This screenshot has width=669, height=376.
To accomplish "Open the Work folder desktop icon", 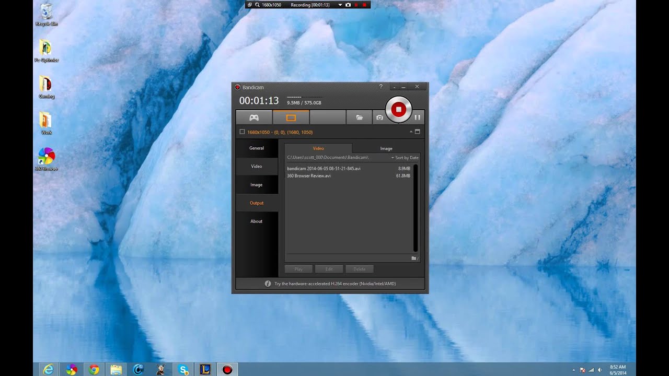I will pos(47,123).
